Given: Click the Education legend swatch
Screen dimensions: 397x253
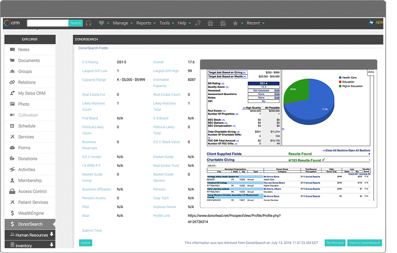Looking at the screenshot, I should click(340, 82).
